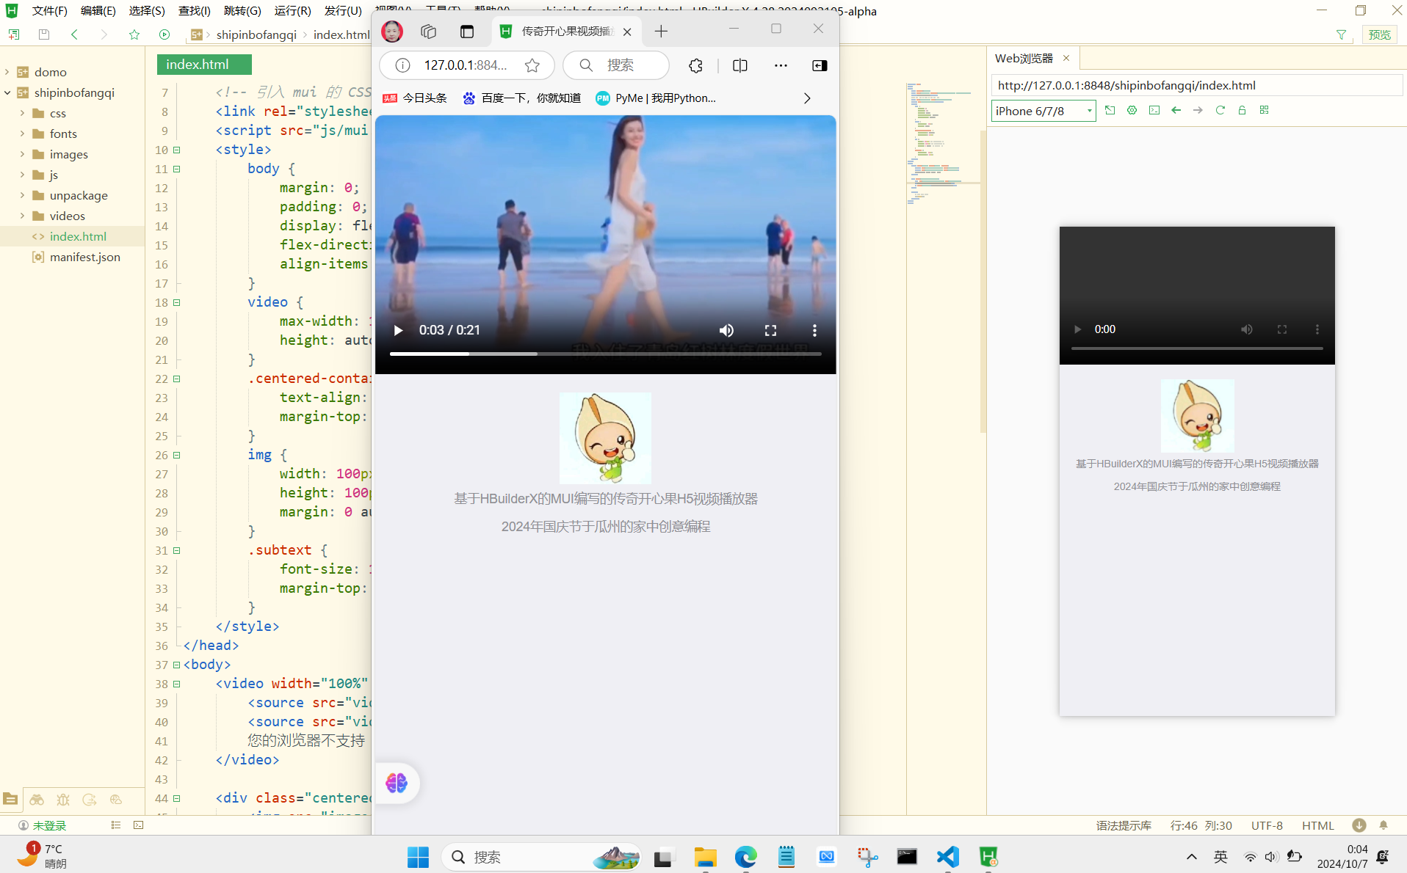Refresh the built-in Web browser page
1407x873 pixels.
tap(1220, 110)
